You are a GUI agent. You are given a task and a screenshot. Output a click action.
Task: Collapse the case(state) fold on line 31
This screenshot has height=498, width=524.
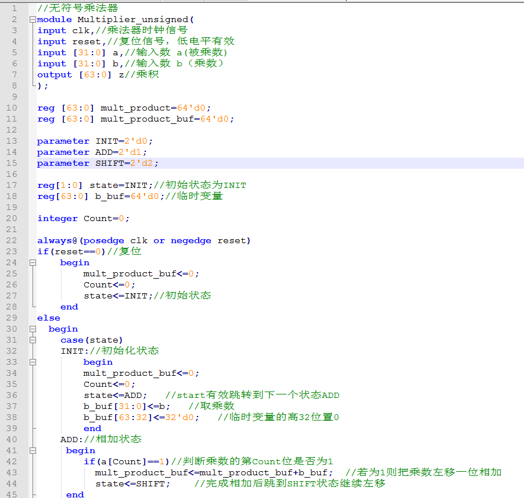pyautogui.click(x=33, y=340)
